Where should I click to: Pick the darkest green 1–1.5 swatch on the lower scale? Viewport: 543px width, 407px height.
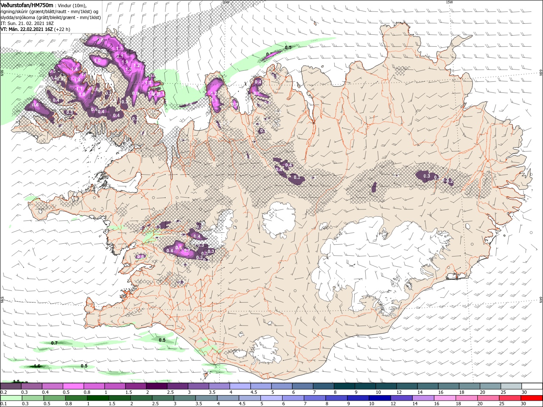click(x=98, y=398)
